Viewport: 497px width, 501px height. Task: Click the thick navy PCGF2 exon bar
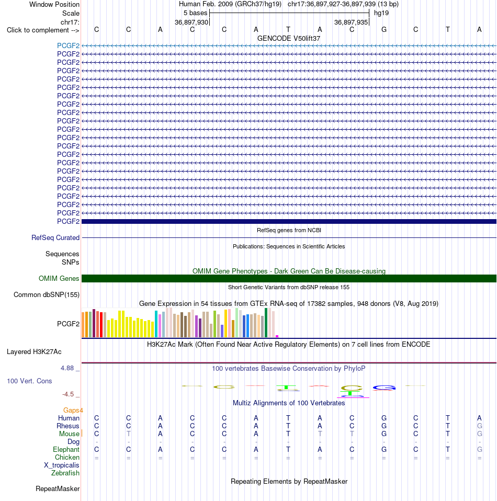pyautogui.click(x=289, y=221)
